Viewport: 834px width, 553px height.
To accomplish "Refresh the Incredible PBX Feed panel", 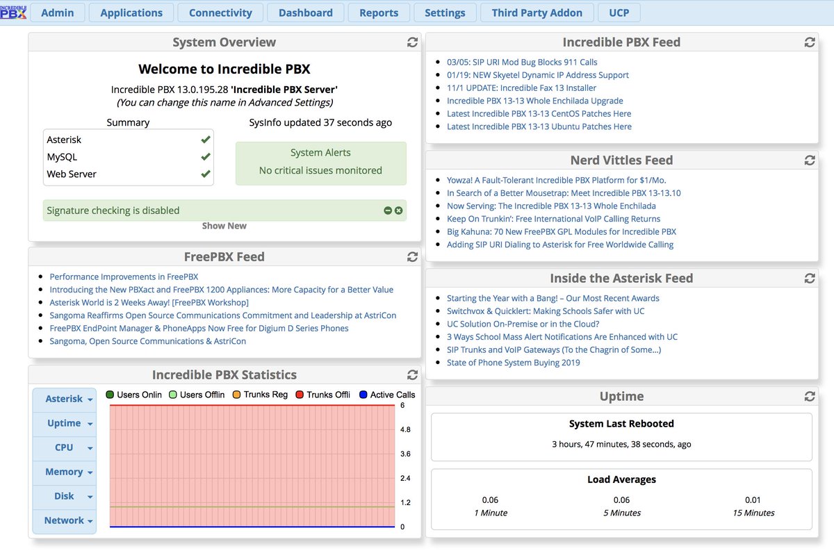I will point(810,42).
